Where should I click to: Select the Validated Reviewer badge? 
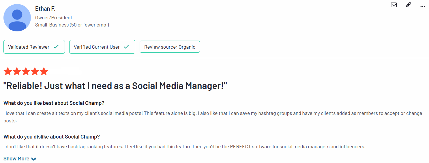coord(34,47)
